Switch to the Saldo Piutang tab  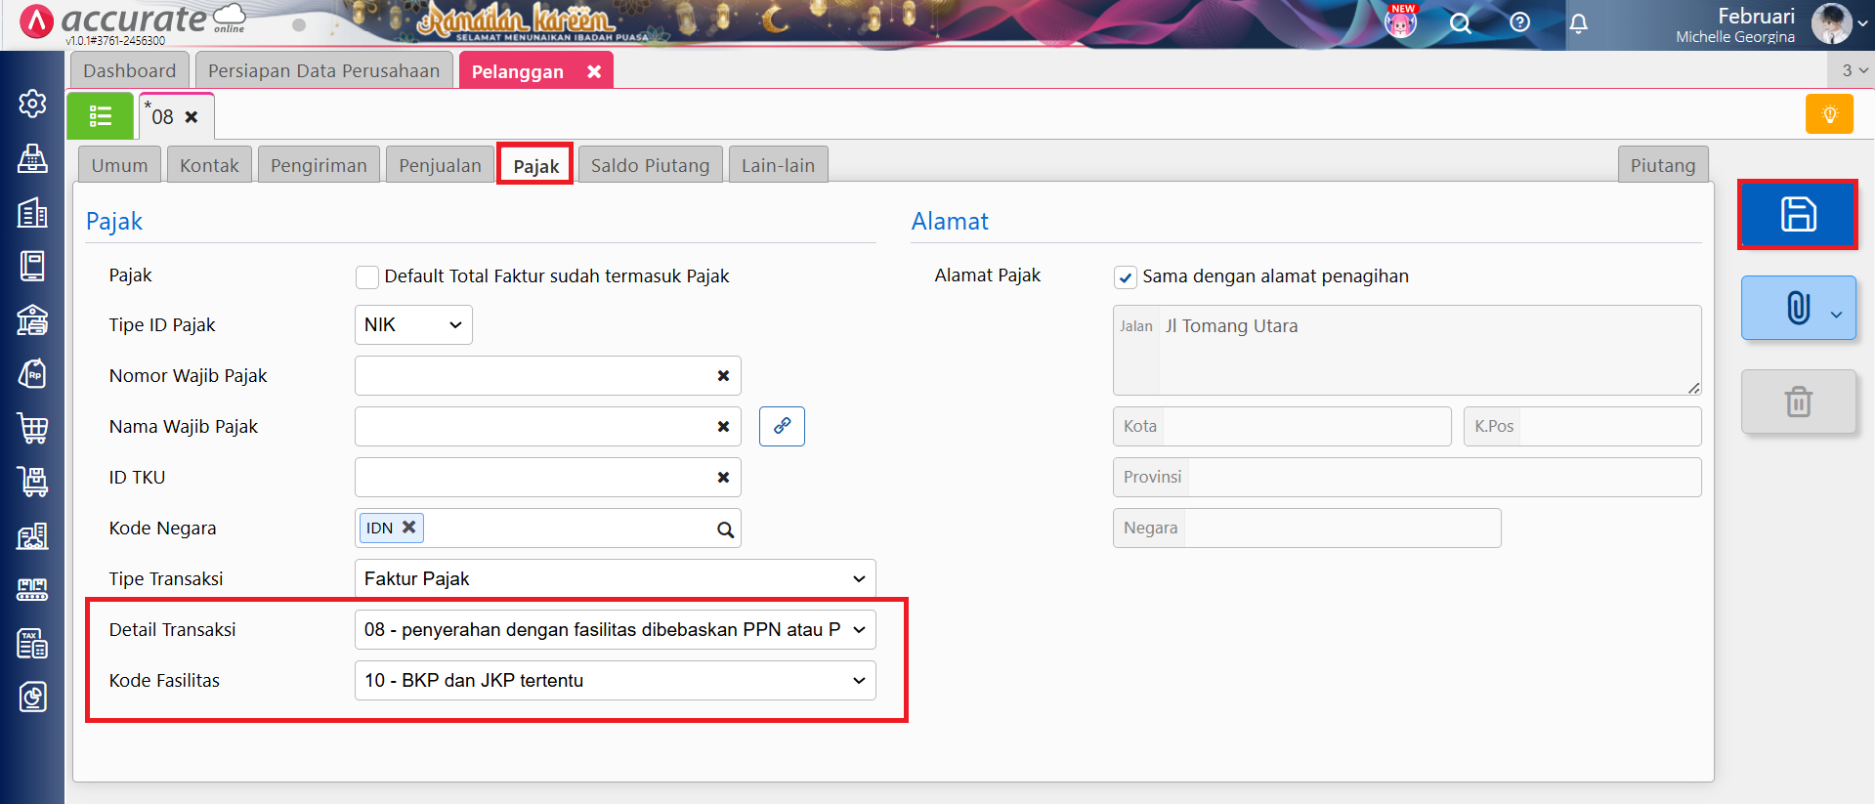(650, 166)
